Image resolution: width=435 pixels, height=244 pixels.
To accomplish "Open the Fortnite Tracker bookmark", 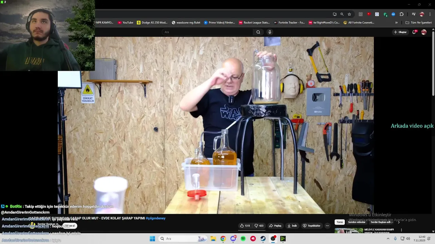I will click(289, 23).
